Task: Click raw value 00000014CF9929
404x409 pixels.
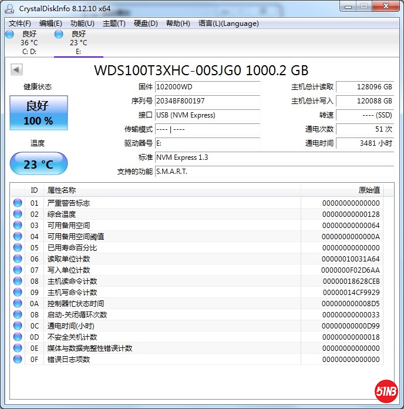Action: [351, 293]
